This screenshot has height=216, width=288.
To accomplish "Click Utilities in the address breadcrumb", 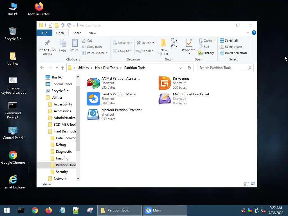I will point(83,68).
